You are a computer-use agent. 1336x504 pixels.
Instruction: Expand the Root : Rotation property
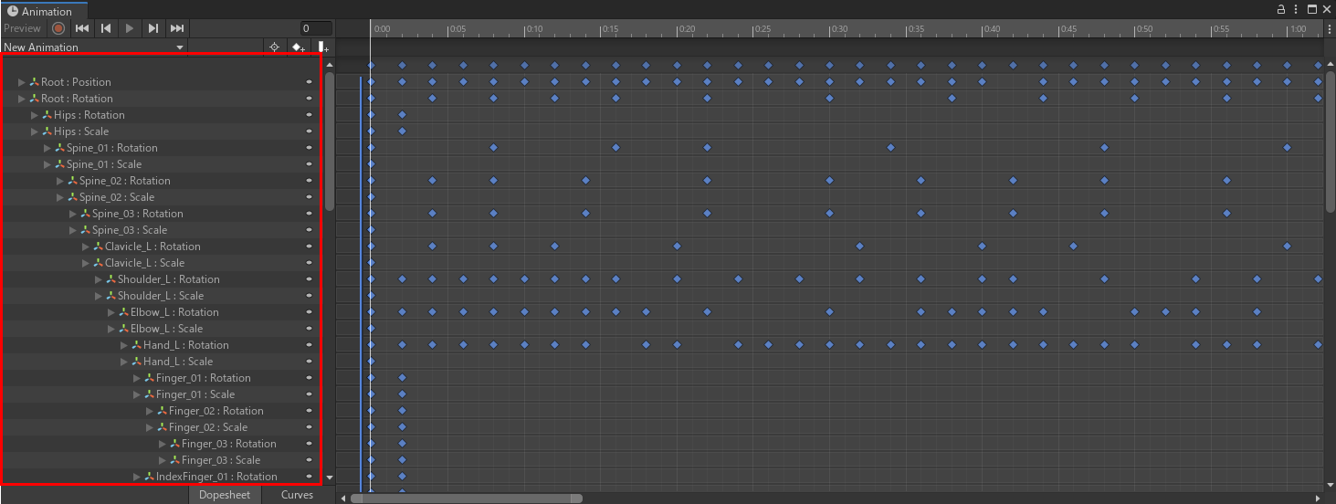(x=22, y=99)
